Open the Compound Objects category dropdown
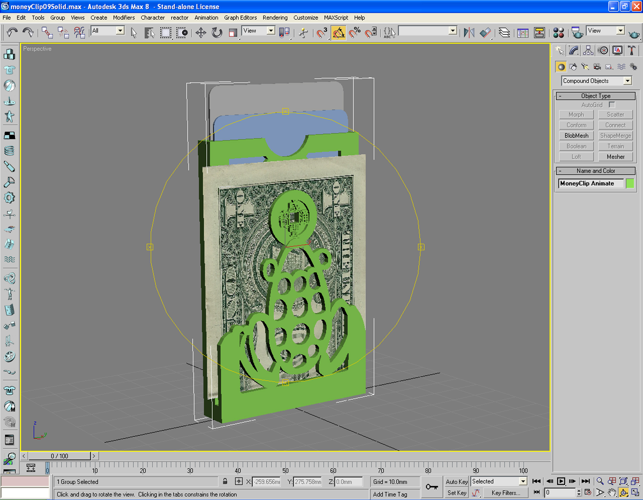This screenshot has height=500, width=643. click(597, 81)
